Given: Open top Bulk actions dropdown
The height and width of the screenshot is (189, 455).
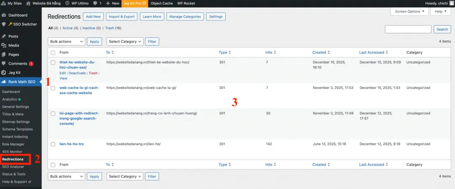Looking at the screenshot, I should [x=67, y=42].
